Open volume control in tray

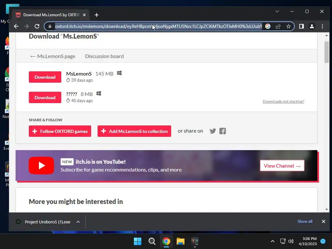pos(291,241)
